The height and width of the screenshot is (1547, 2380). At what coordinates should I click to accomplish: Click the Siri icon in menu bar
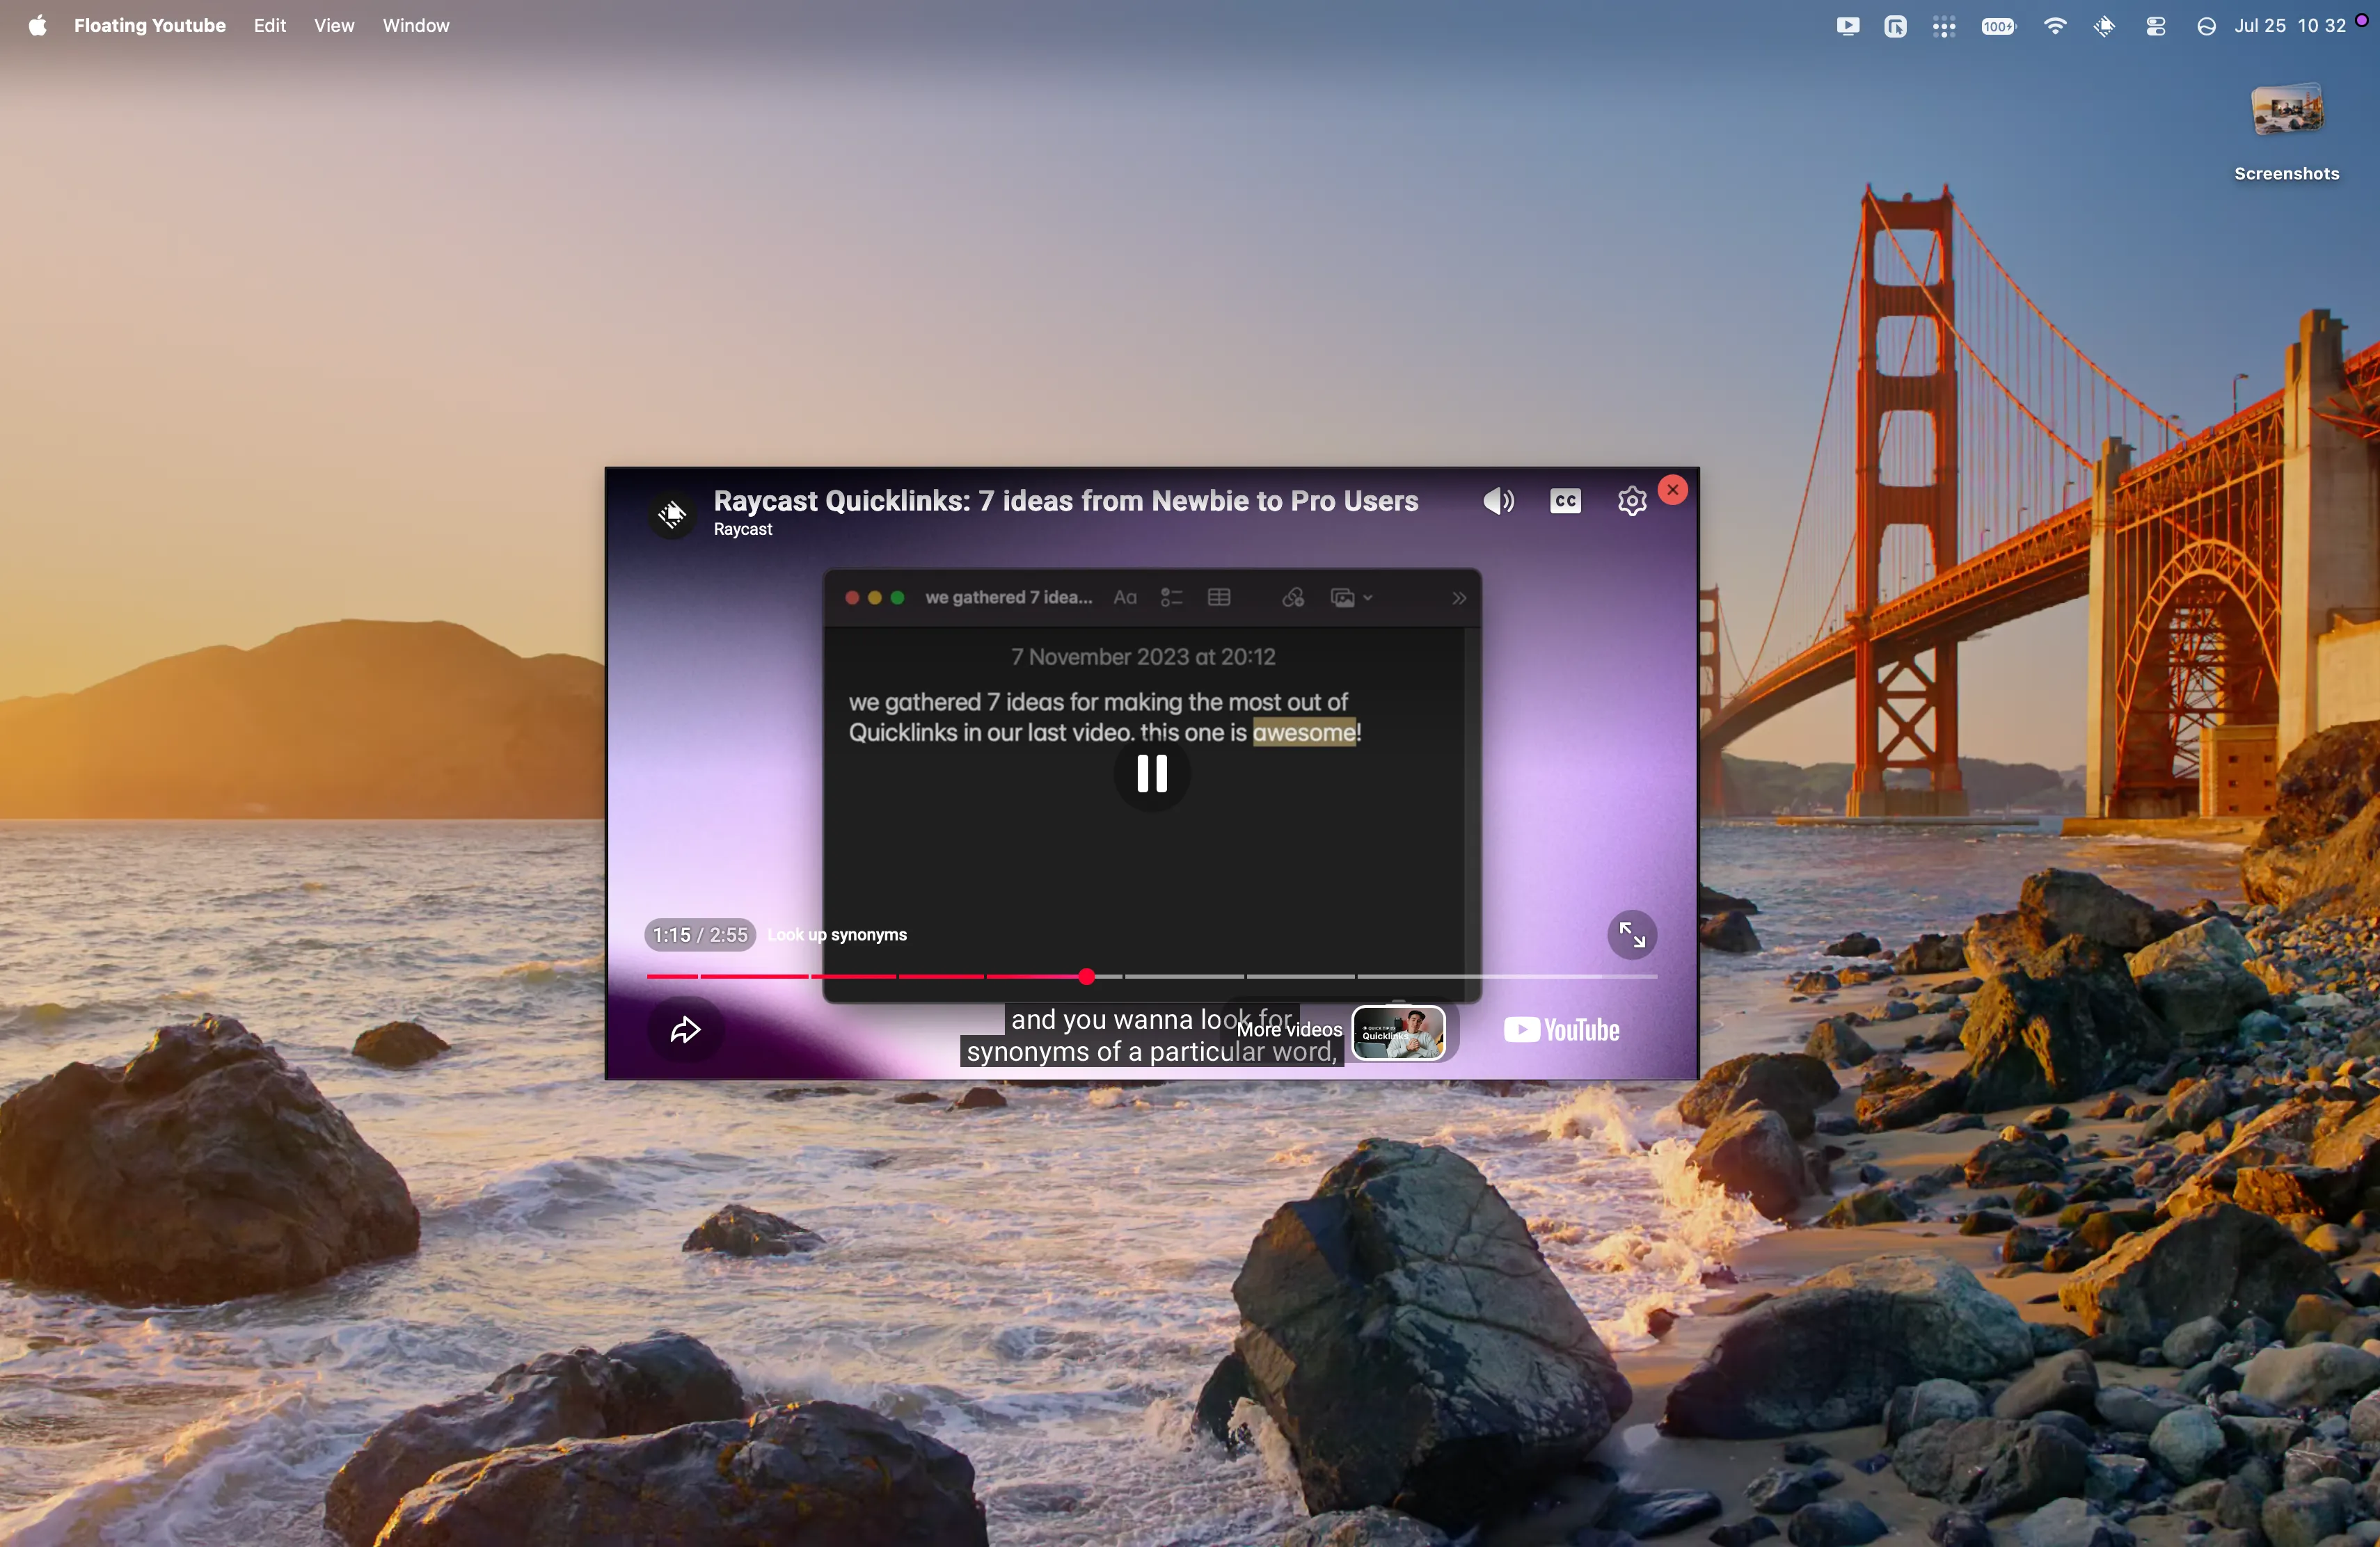2206,26
